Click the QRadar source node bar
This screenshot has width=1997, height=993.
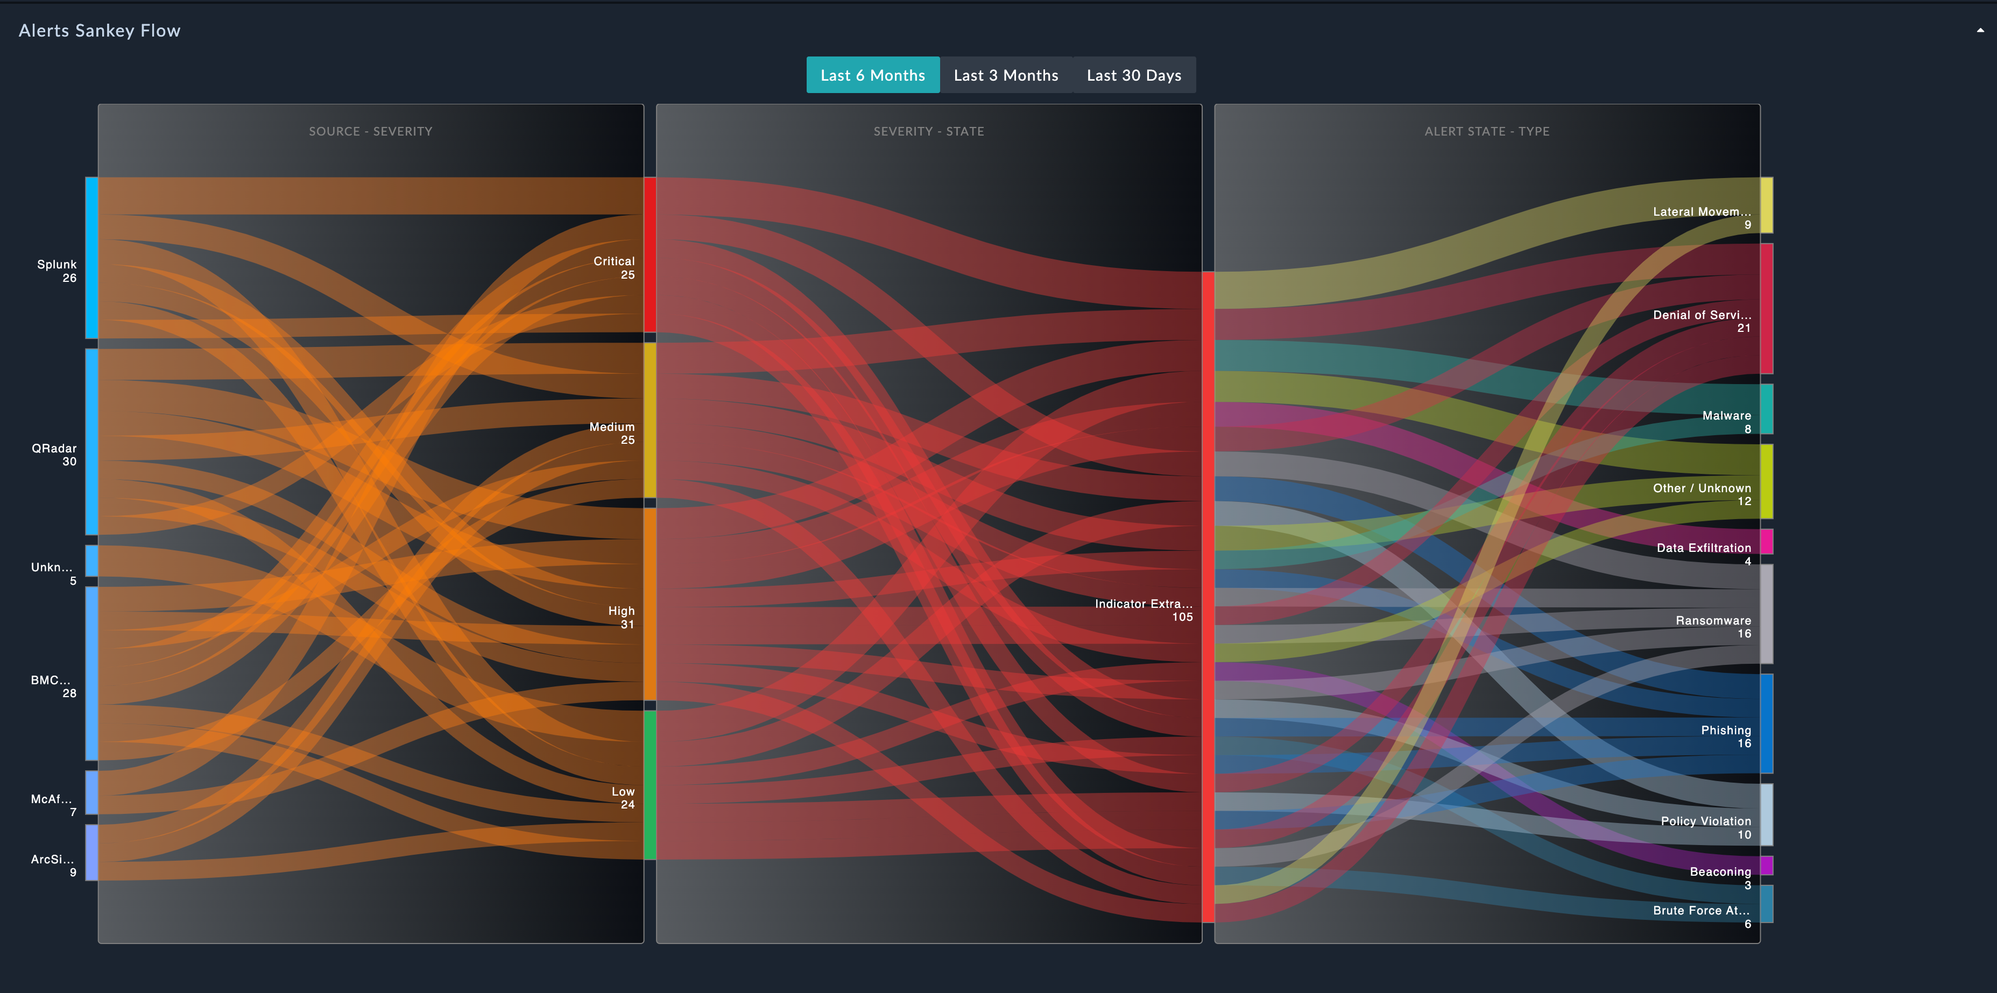point(91,441)
